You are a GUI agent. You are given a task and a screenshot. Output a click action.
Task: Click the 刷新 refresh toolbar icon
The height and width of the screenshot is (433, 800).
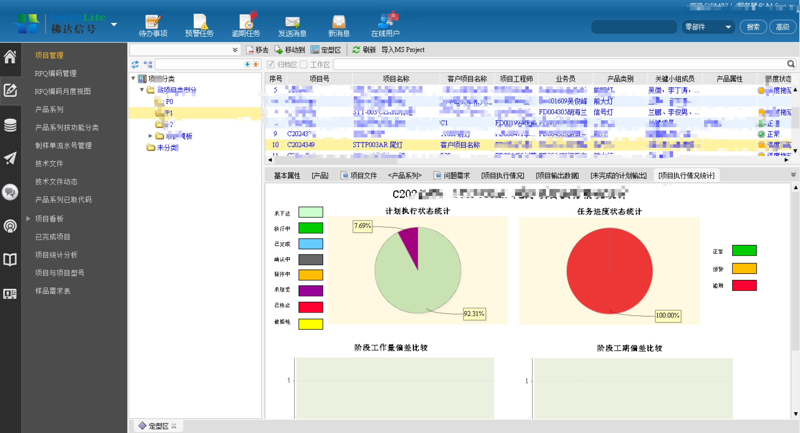tap(356, 50)
